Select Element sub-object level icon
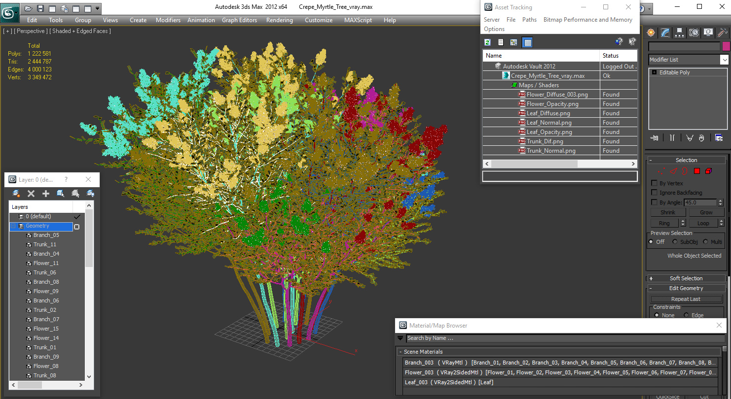Screen dimensions: 731x399 coord(709,171)
